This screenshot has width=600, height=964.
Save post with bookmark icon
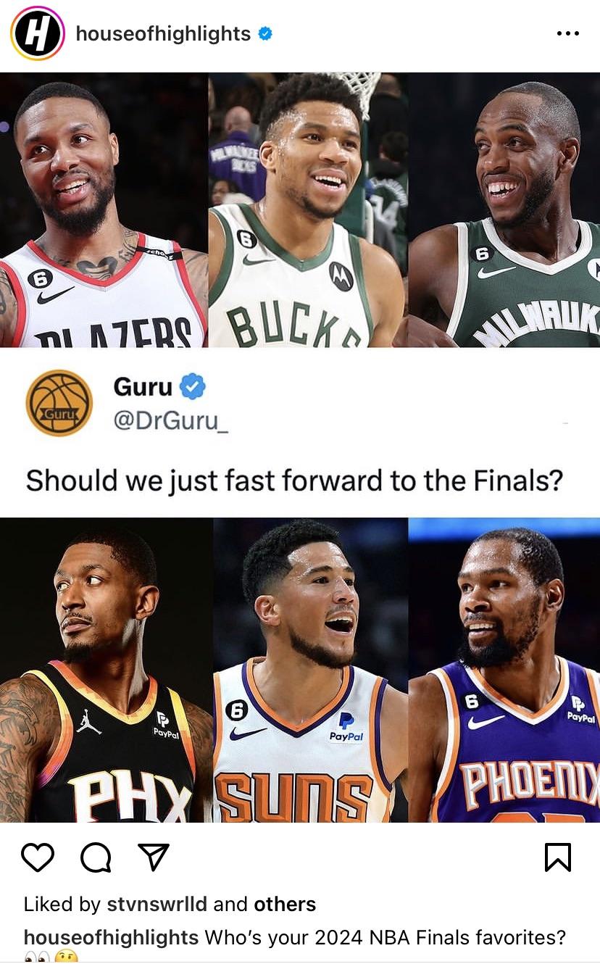tap(558, 857)
